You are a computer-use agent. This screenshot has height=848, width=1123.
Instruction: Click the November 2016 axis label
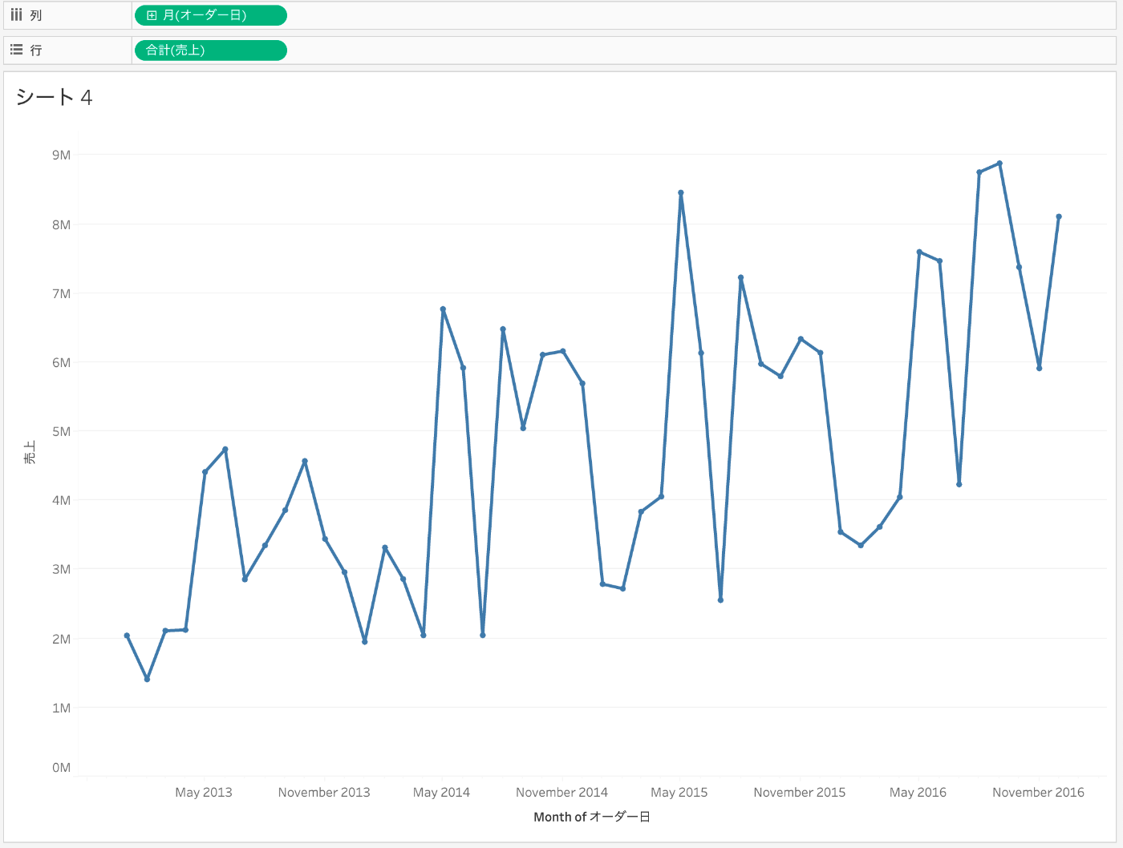pos(1038,792)
